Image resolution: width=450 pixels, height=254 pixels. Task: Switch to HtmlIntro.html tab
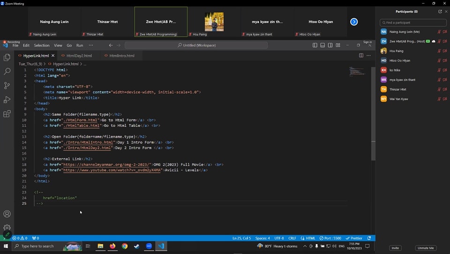tap(121, 56)
